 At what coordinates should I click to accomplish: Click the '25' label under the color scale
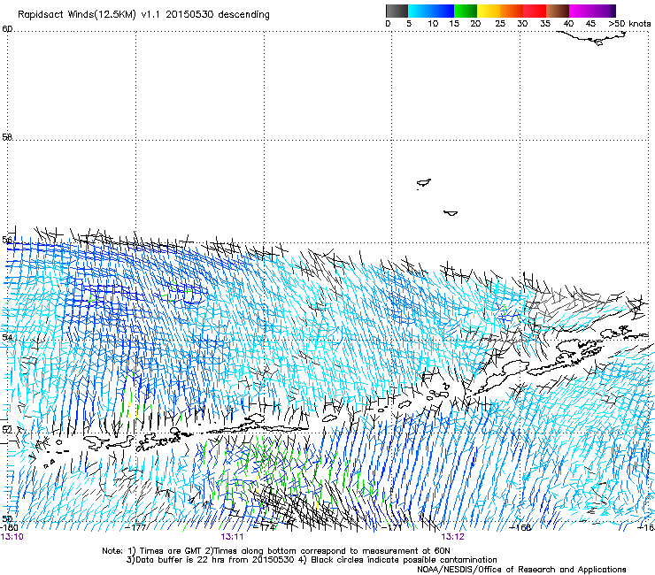[x=500, y=24]
